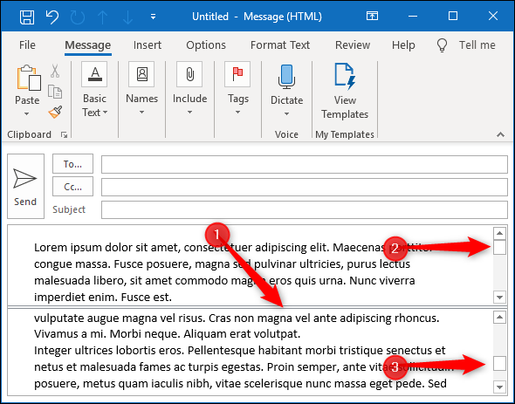Click text 'imperdiet enim. Fusce est.'
Screen dimensions: 515x404
tap(103, 298)
